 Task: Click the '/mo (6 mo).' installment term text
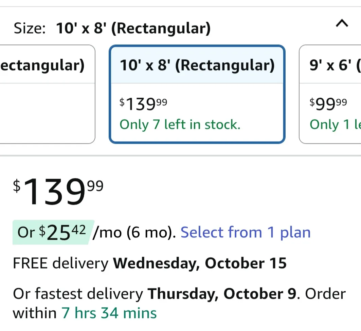134,233
